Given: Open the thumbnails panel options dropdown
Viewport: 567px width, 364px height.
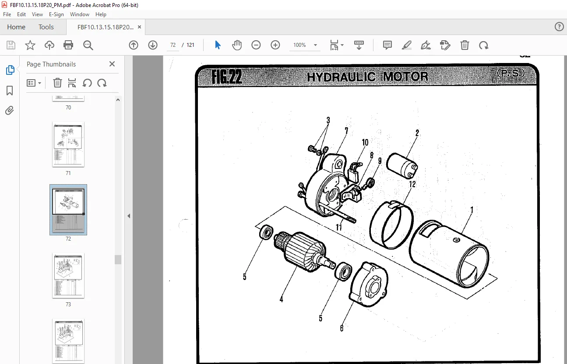Looking at the screenshot, I should [x=34, y=83].
